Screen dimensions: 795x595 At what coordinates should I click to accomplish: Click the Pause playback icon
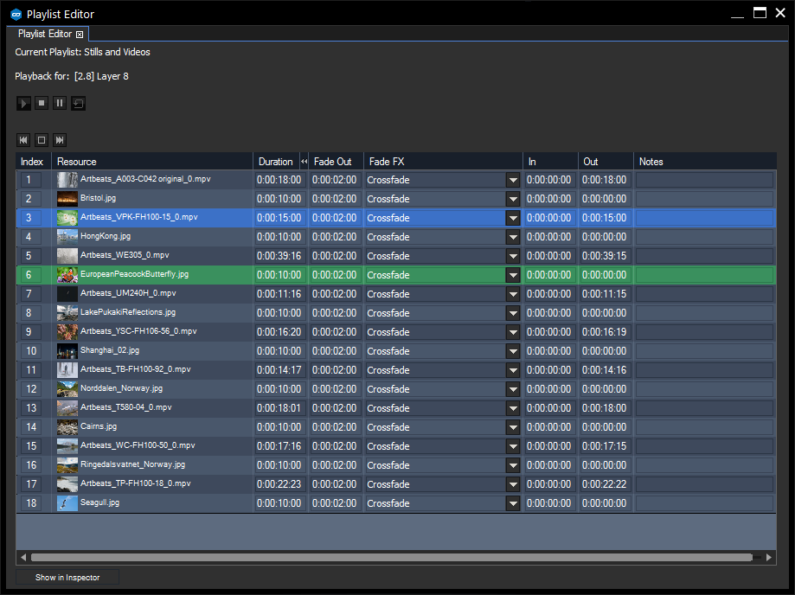pos(59,103)
